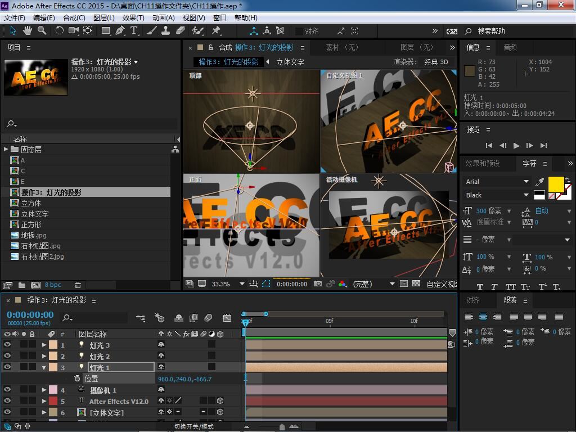Click the local axis mode icon
Image resolution: width=576 pixels, height=432 pixels.
[x=254, y=31]
